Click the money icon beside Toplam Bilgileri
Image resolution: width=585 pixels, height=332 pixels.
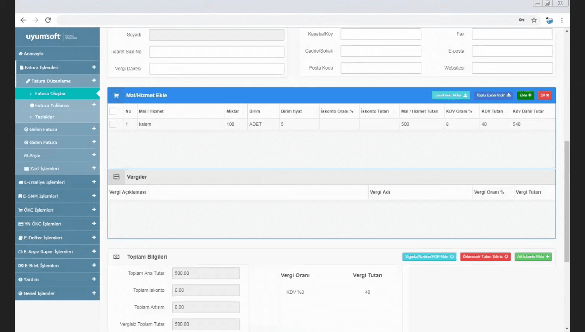click(116, 257)
